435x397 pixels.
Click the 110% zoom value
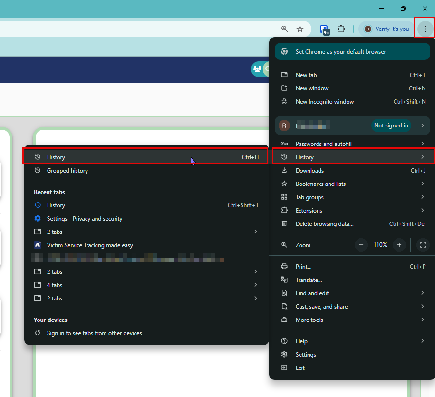pos(380,245)
